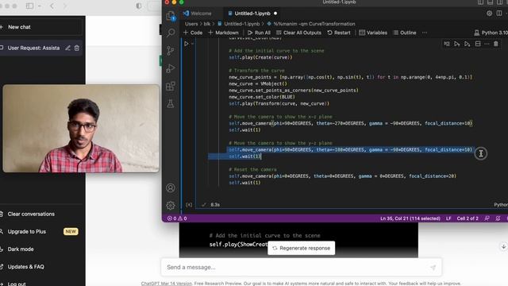This screenshot has height=286, width=508.
Task: Toggle notifications bell in the status bar
Action: (498, 218)
